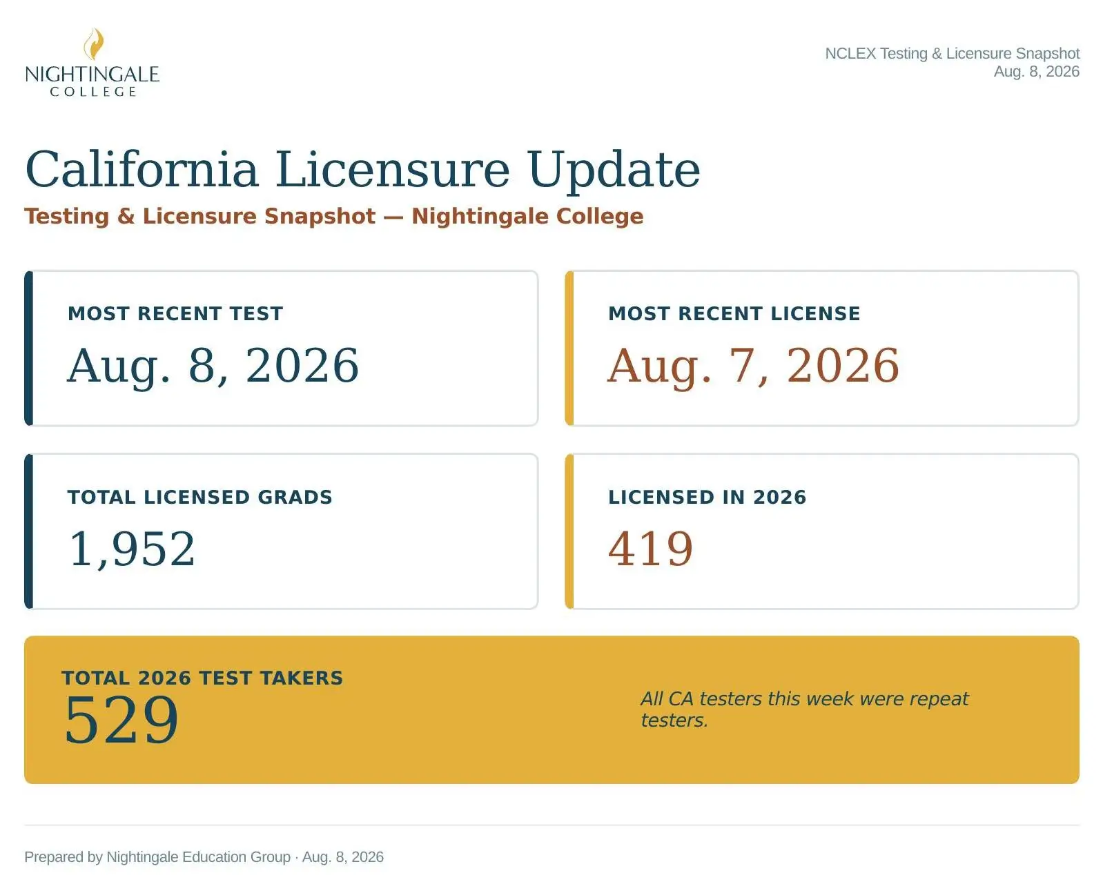Click the 'MOST RECENT TEST' label
Screen dimensions: 1103x893
[175, 313]
